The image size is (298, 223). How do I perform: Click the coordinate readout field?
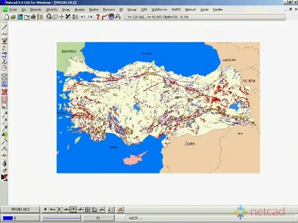tap(205, 17)
